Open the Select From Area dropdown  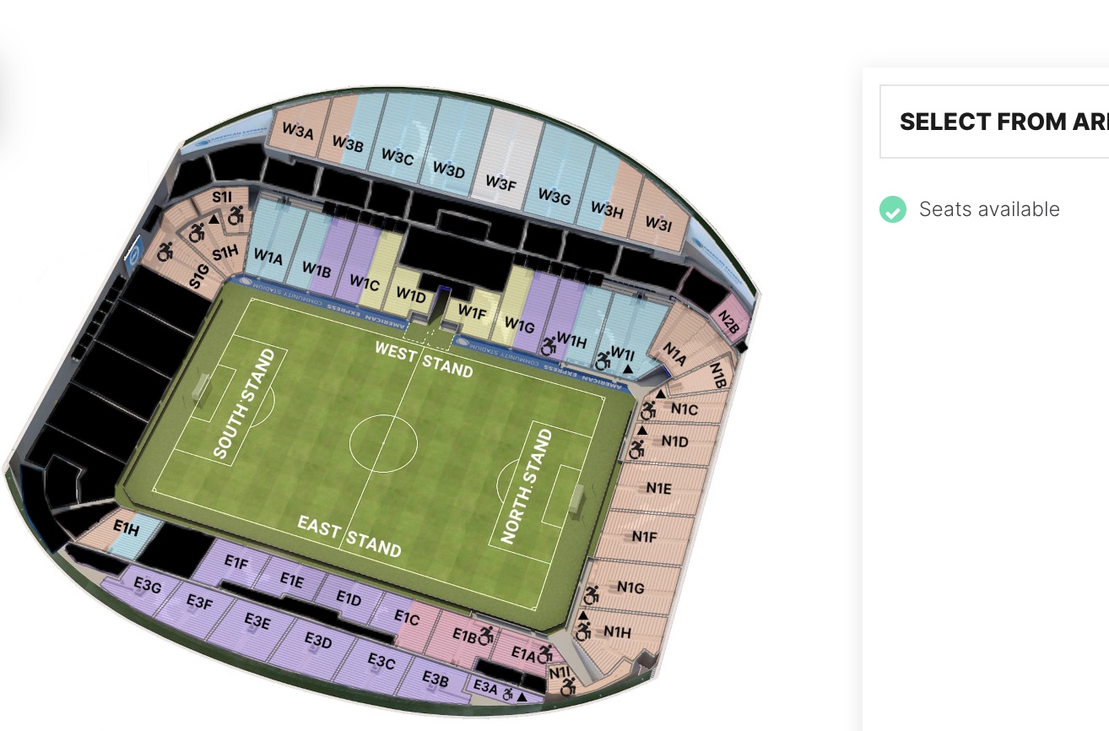click(994, 122)
